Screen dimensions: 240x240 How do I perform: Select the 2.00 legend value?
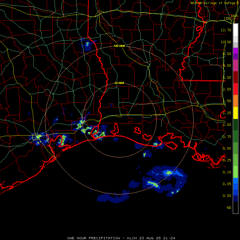227,89
